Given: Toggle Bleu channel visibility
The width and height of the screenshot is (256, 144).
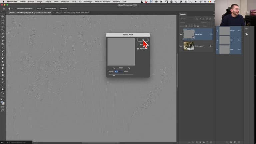Looking at the screenshot, I should 217,49.
